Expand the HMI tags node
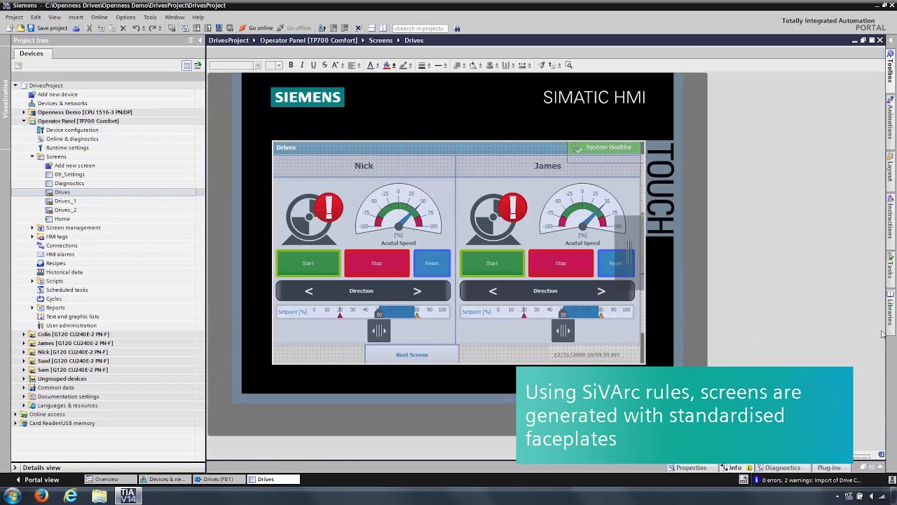Viewport: 897px width, 505px height. pos(32,236)
